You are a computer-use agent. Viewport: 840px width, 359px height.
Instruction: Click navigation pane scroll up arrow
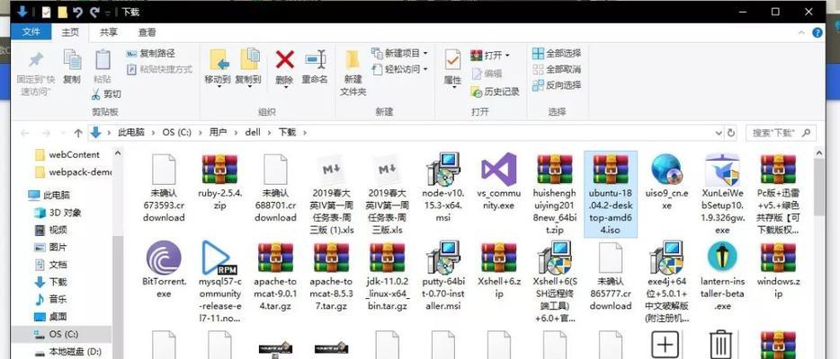(117, 153)
